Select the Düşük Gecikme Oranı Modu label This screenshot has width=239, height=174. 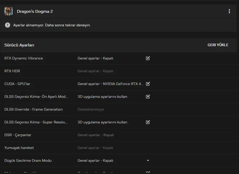coord(28,160)
